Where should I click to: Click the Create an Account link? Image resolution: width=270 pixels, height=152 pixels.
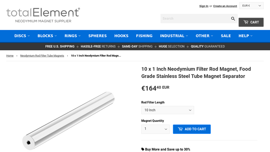click(x=225, y=6)
